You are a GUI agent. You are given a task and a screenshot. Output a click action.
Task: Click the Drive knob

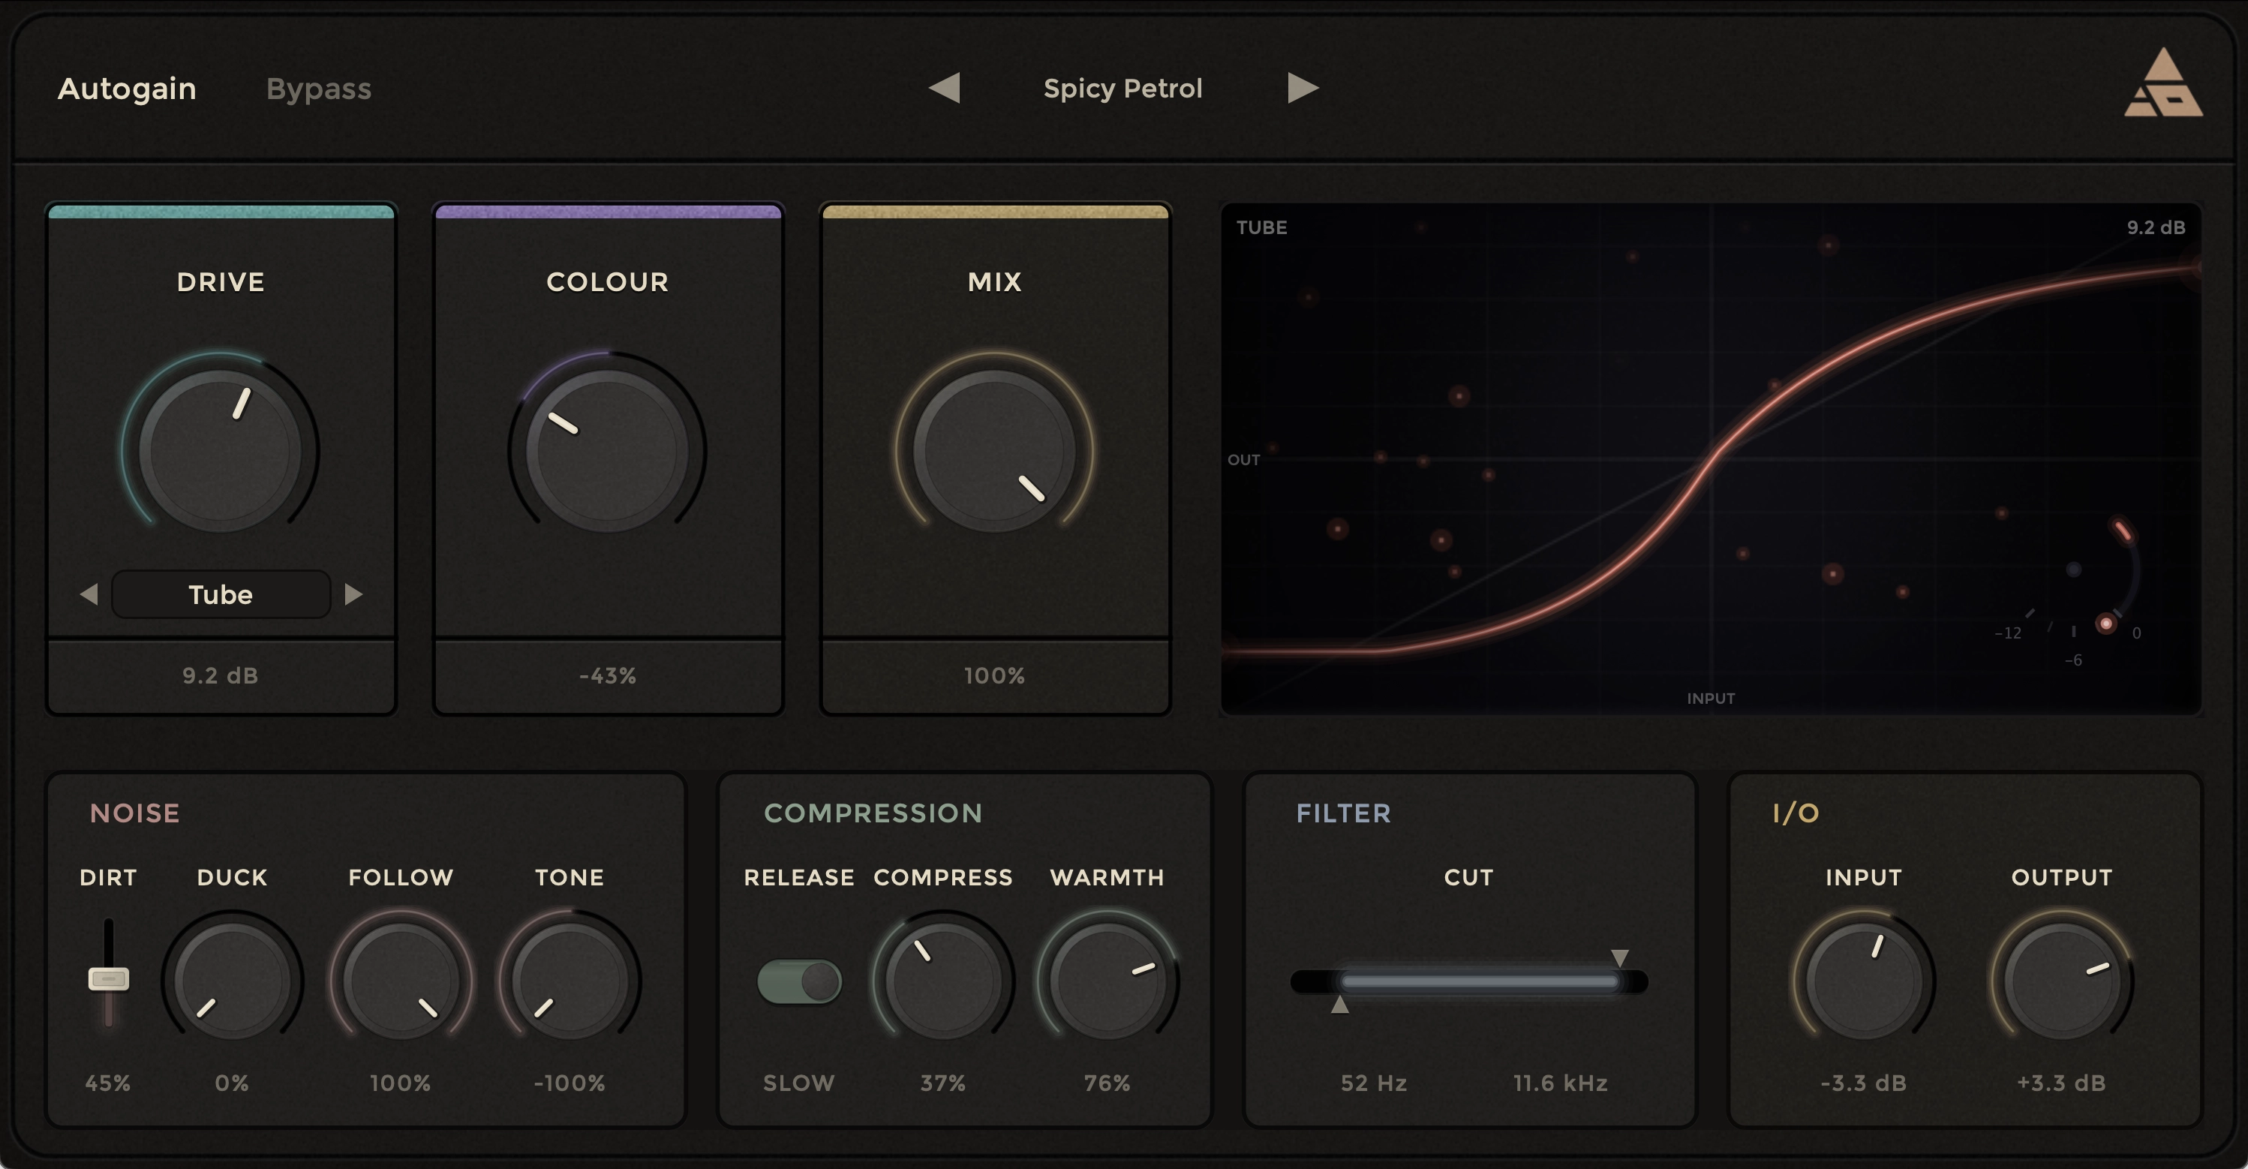tap(220, 450)
